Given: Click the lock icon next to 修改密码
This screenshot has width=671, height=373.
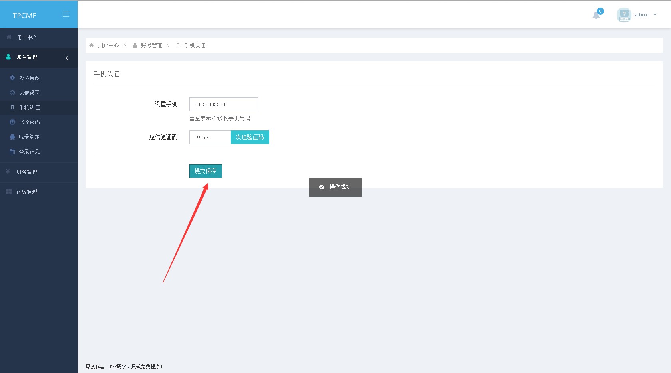Looking at the screenshot, I should 12,122.
